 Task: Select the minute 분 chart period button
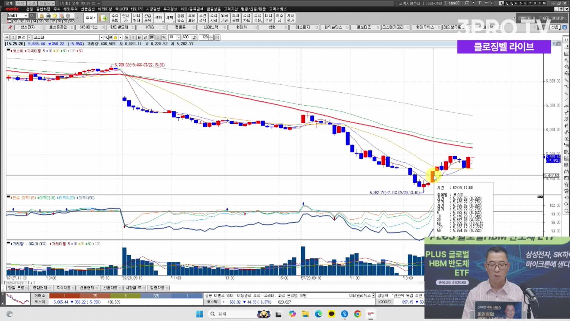pyautogui.click(x=152, y=37)
